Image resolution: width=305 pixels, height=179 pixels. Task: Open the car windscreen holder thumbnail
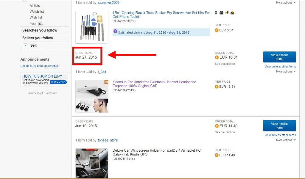point(92,164)
